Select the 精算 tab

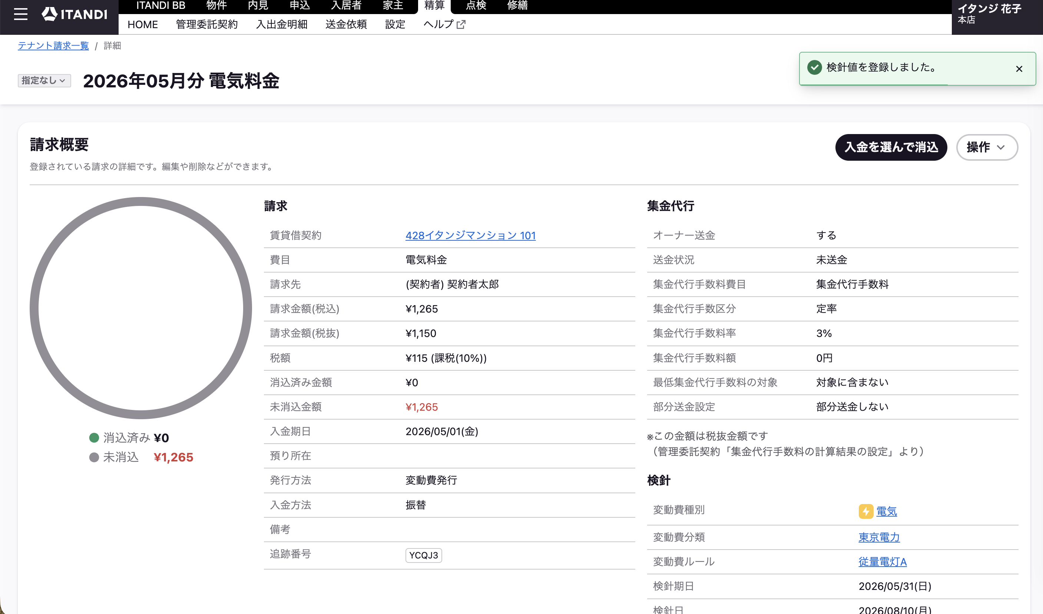pyautogui.click(x=434, y=6)
